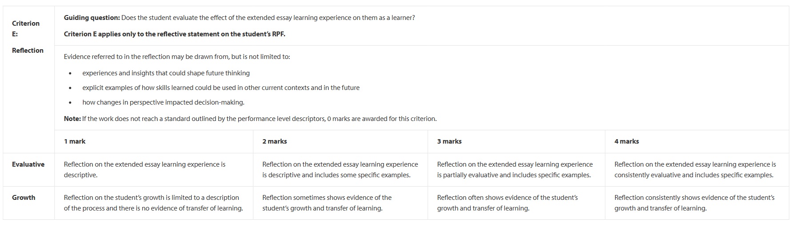Click the '4 marks' column header
The width and height of the screenshot is (795, 226).
[x=627, y=141]
